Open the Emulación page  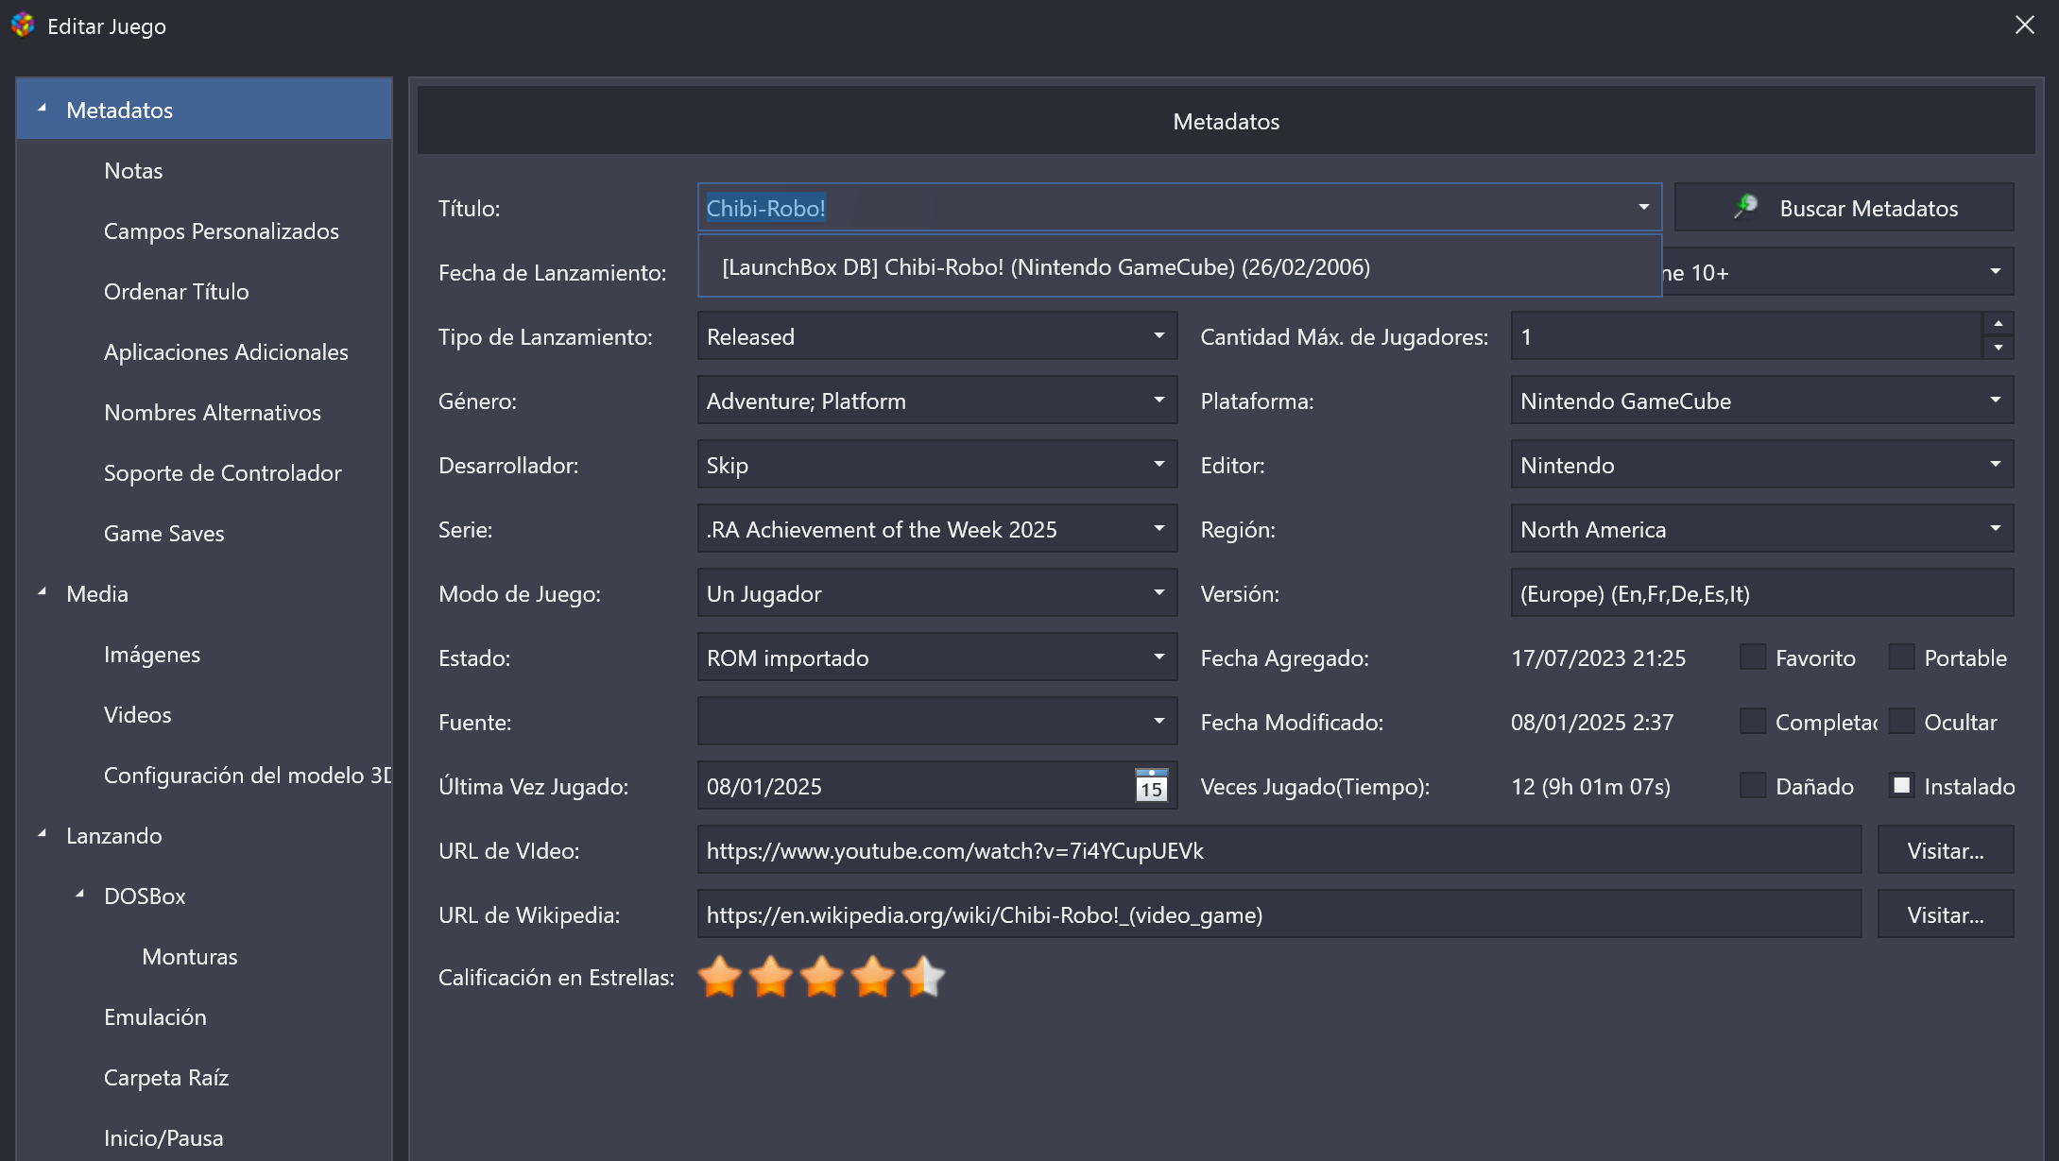pyautogui.click(x=155, y=1017)
